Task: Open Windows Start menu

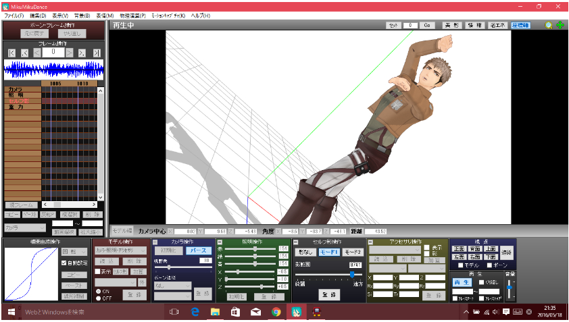Action: 11,312
